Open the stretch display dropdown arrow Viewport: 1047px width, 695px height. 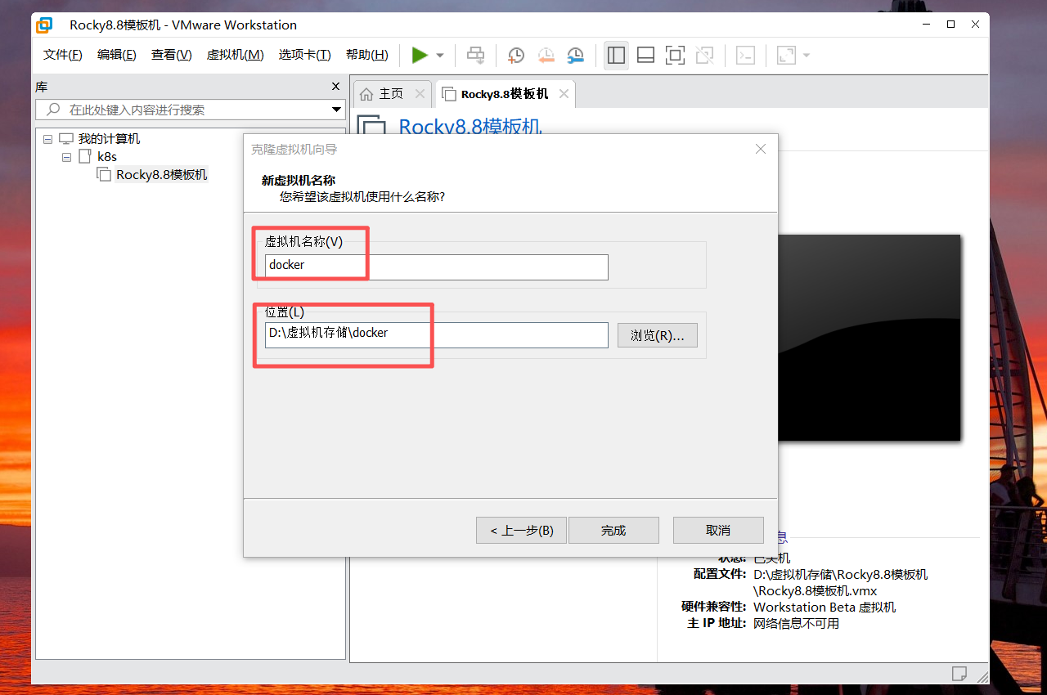tap(807, 56)
